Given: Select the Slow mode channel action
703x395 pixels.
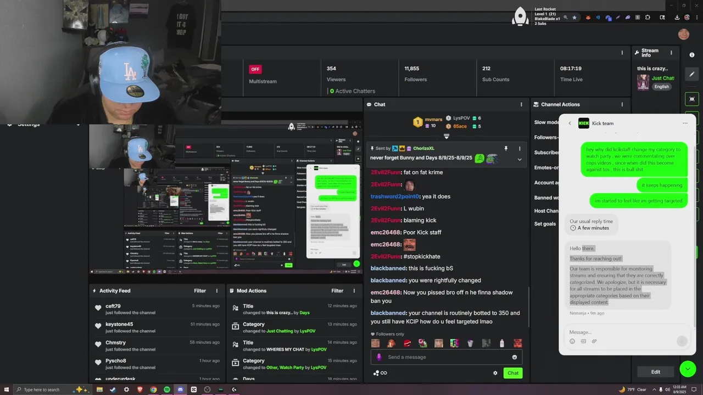Looking at the screenshot, I should click(x=546, y=122).
